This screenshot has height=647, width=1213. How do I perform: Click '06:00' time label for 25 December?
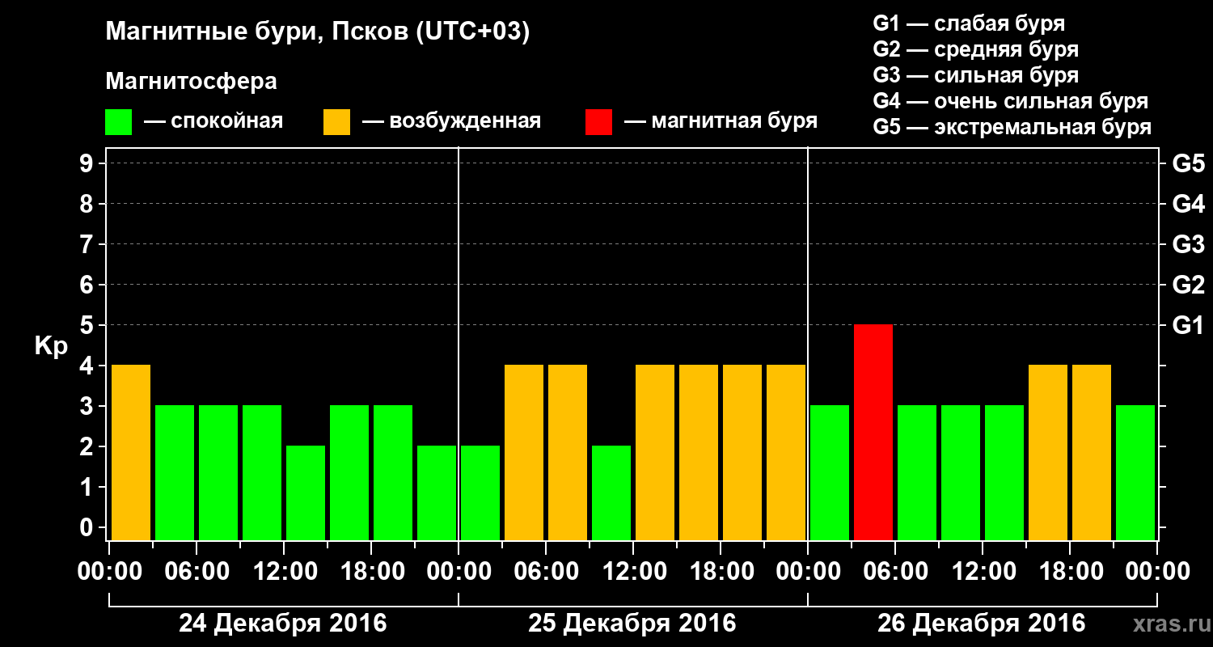pos(545,572)
